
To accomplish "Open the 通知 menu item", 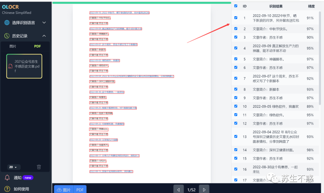I will tap(18, 178).
